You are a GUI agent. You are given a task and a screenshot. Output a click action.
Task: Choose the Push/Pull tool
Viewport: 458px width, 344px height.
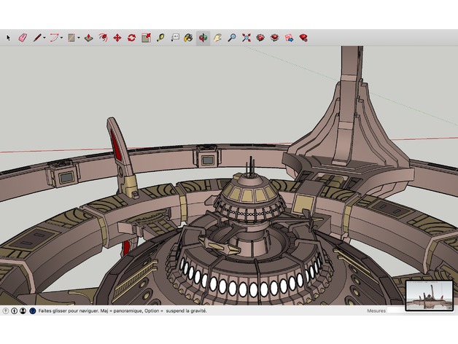pyautogui.click(x=88, y=37)
